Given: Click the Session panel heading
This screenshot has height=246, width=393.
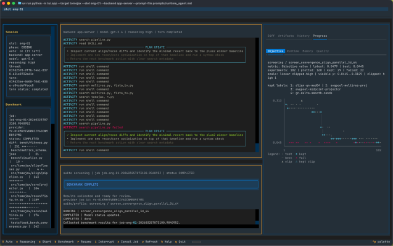Looking at the screenshot, I should click(x=12, y=32).
